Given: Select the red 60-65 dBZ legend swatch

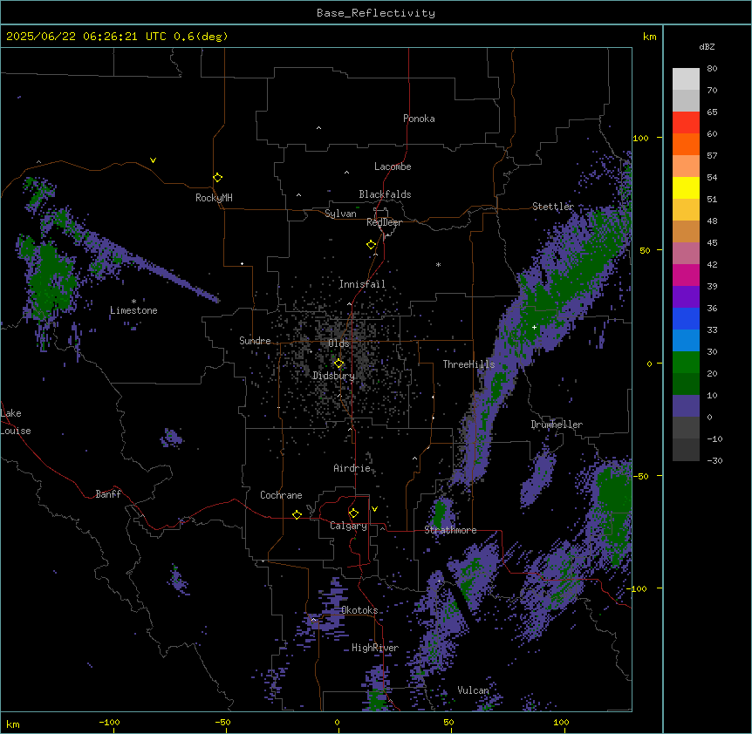Looking at the screenshot, I should click(686, 122).
